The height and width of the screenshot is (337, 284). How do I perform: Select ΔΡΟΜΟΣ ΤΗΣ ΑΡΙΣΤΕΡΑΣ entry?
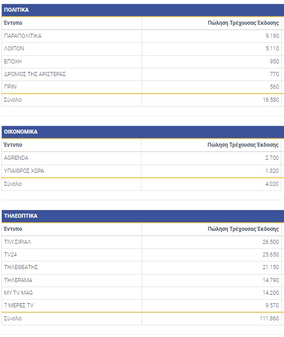(x=35, y=74)
